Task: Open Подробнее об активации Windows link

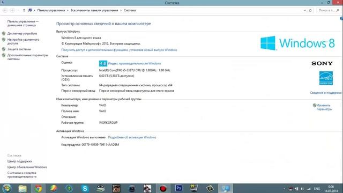Action: 132,137
